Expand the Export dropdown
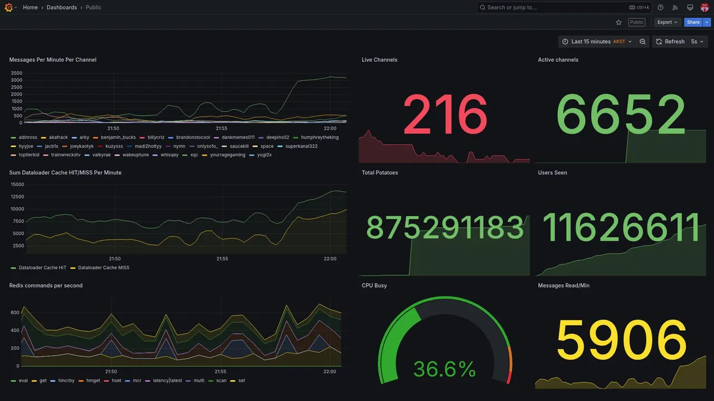Screen dimensions: 714x401 tap(668, 22)
